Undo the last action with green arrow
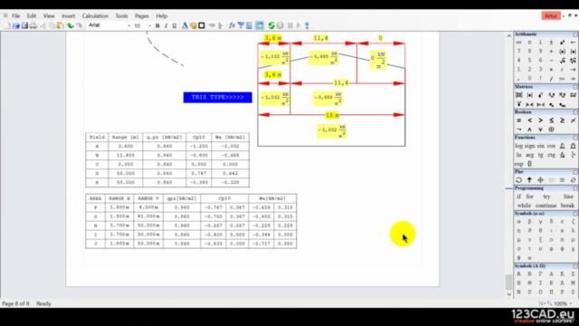This screenshot has height=326, width=579. click(70, 25)
